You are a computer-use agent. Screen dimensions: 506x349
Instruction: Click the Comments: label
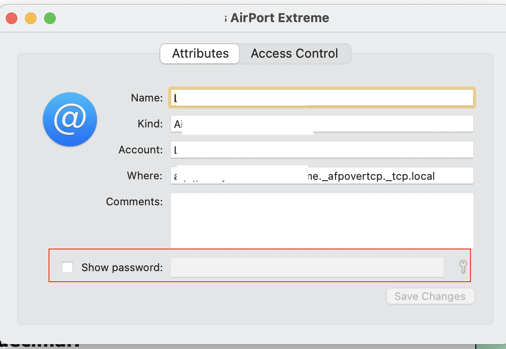coord(134,201)
